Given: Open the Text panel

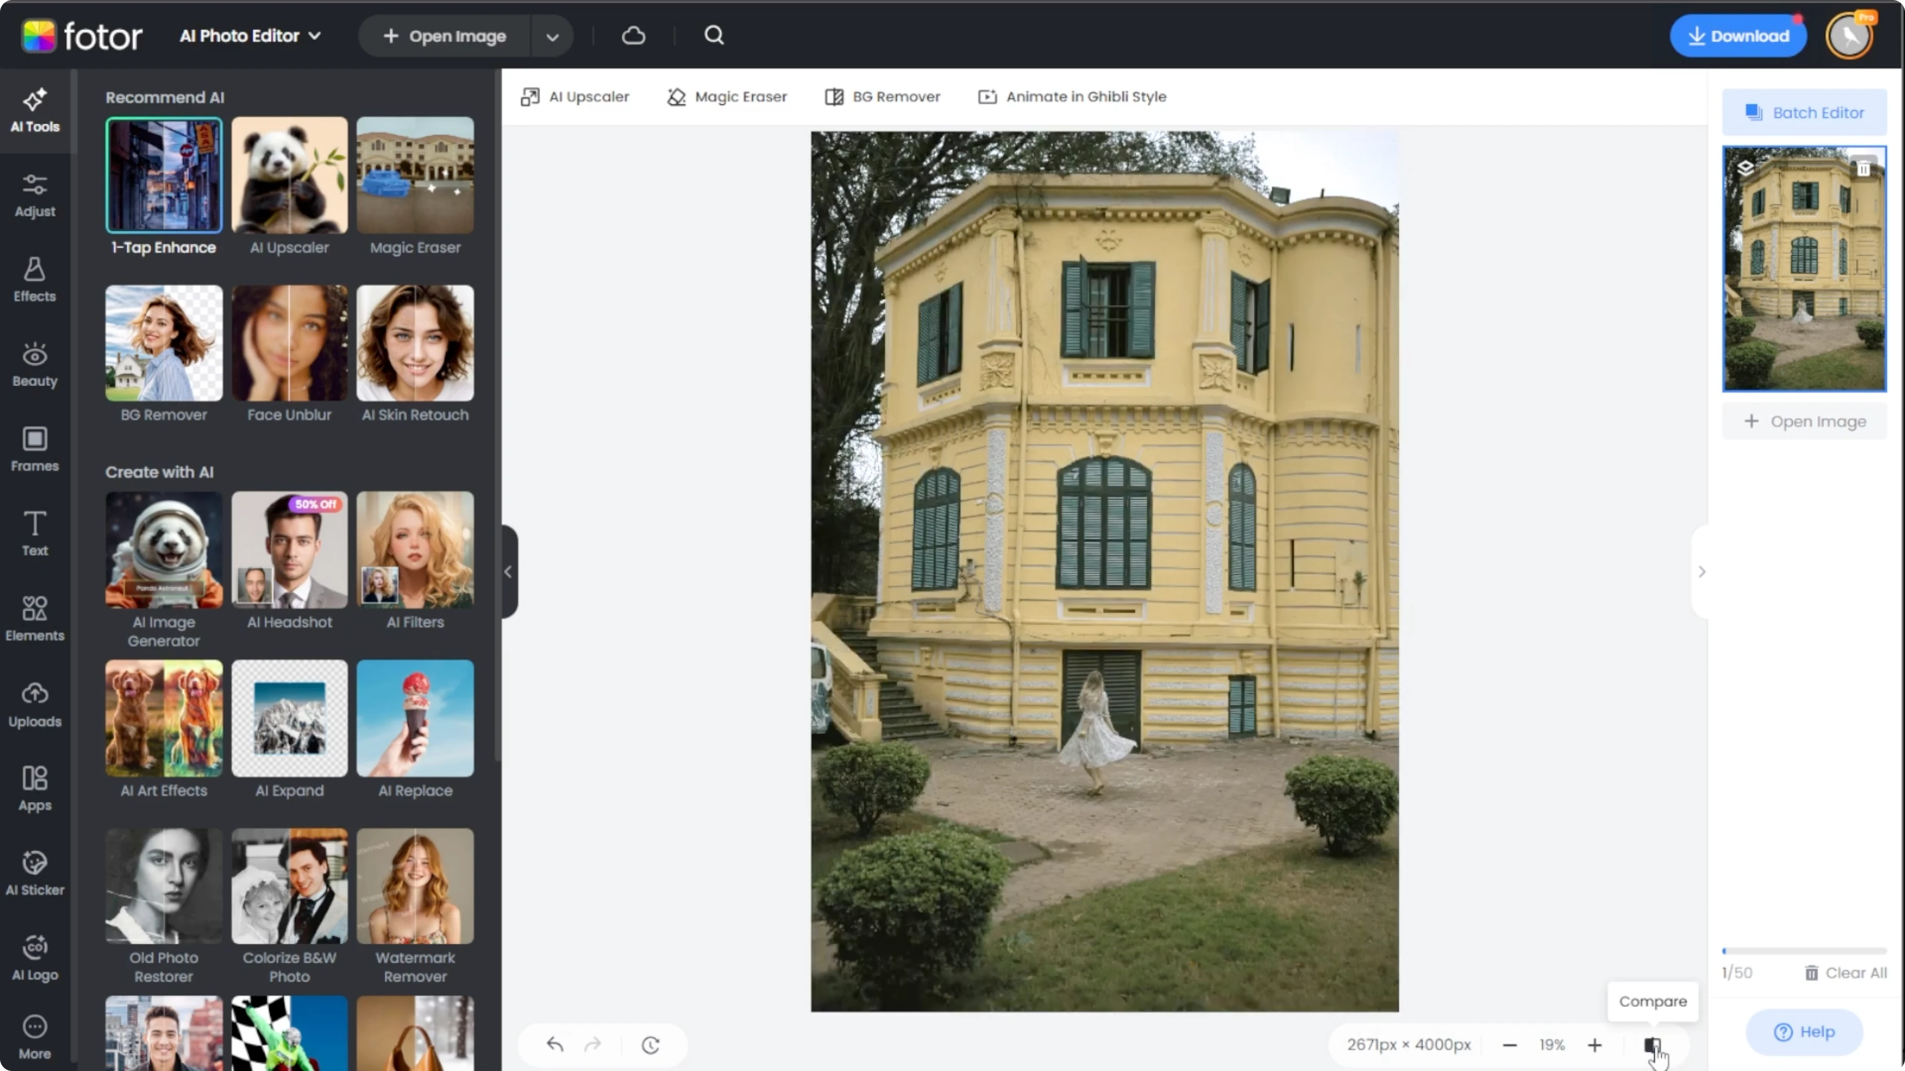Looking at the screenshot, I should [35, 534].
